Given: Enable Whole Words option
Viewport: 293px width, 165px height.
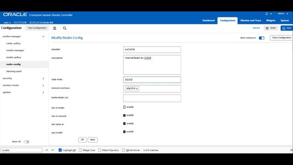Looking at the screenshot, I should click(123, 150).
